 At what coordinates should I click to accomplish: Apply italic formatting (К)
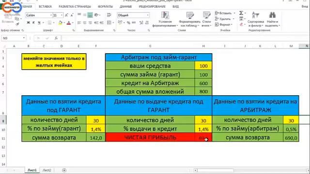pos(33,23)
